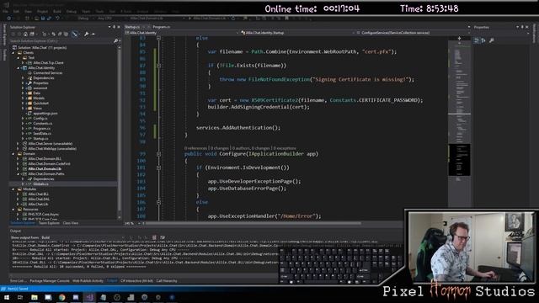The width and height of the screenshot is (539, 303).
Task: Open appsettings.json file
Action: point(45,114)
